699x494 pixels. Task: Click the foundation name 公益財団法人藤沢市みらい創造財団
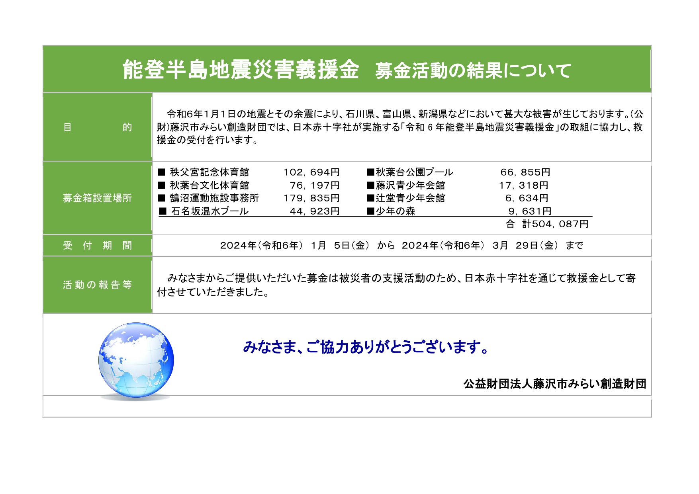tap(554, 384)
